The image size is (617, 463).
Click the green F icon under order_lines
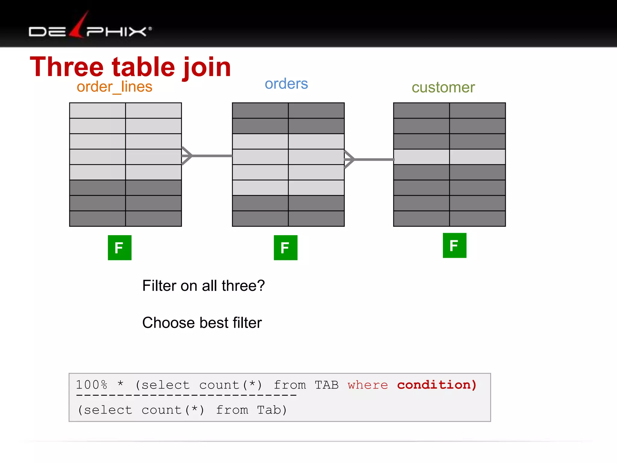120,247
